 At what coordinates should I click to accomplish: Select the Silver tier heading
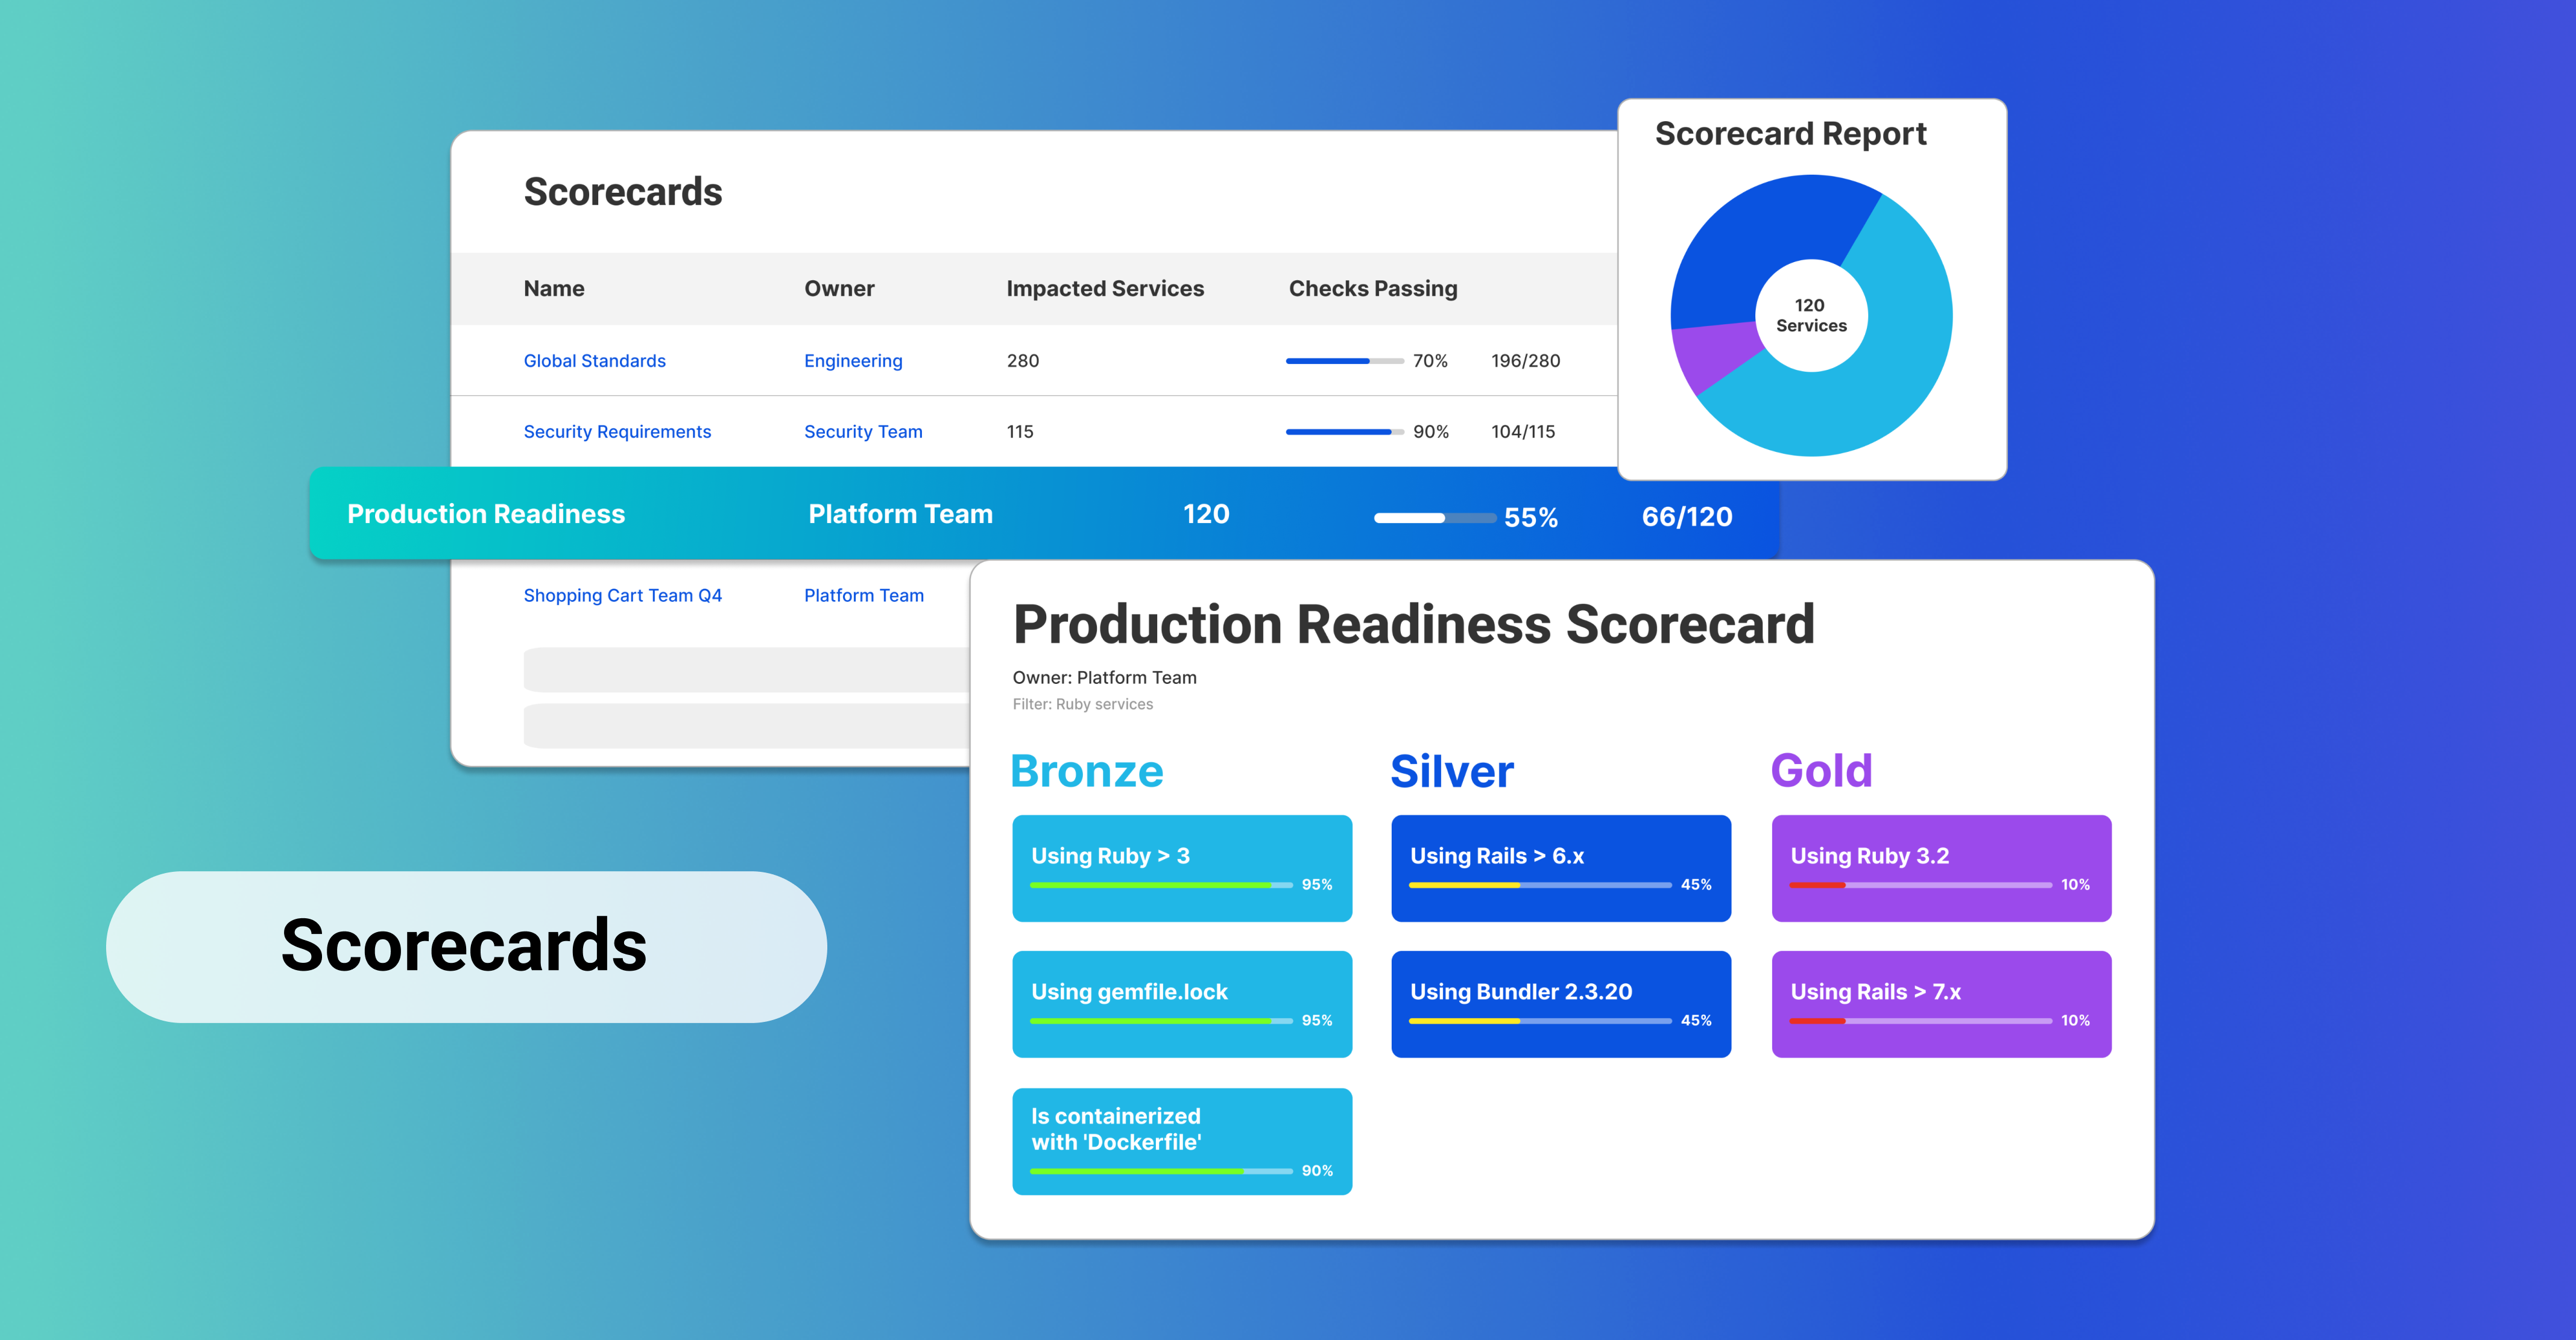[x=1450, y=771]
